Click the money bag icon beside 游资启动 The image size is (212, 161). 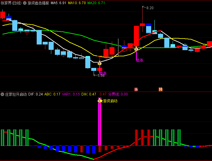(x=99, y=101)
